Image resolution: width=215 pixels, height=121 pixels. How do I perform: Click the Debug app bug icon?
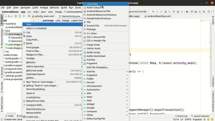166,12
